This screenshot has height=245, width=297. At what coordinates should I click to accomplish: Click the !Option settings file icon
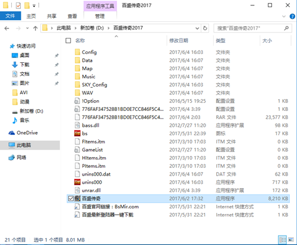click(x=77, y=101)
